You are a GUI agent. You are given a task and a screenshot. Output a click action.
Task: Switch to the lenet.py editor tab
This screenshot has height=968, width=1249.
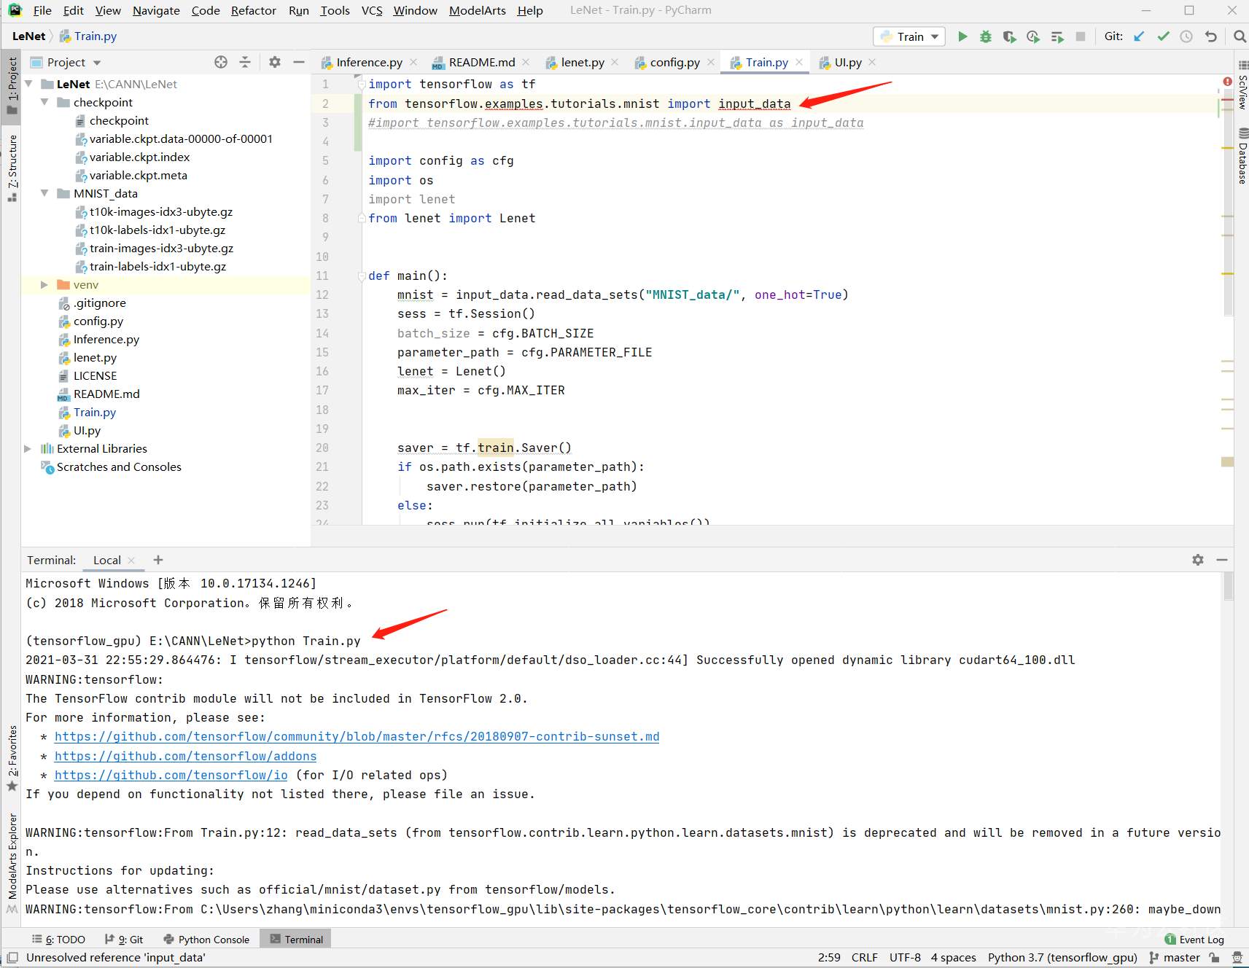pyautogui.click(x=583, y=62)
